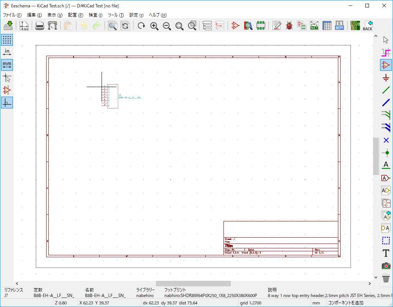Run electrical rules check ladybug

[289, 25]
